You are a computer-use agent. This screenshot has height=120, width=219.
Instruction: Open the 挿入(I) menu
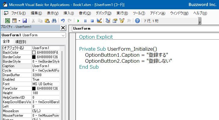point(69,13)
